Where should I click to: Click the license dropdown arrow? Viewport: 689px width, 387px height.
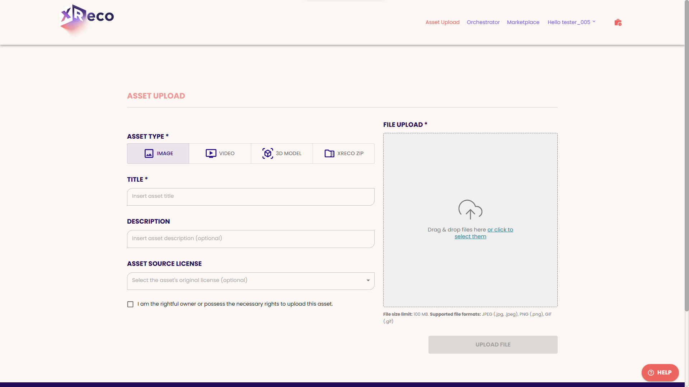tap(368, 281)
